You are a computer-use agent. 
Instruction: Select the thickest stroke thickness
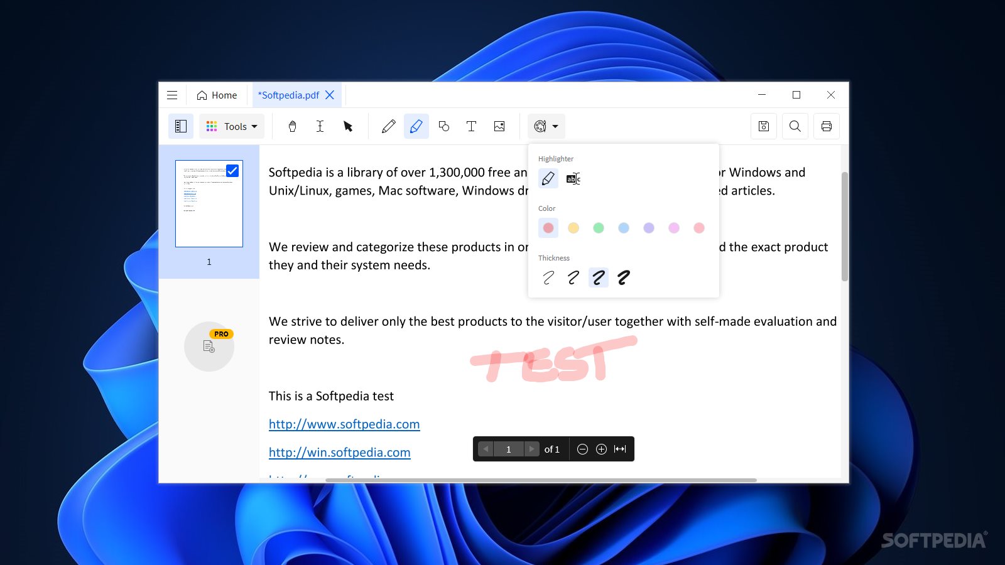pos(624,277)
